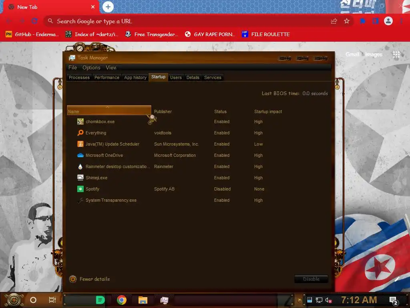Sort by the Startup impact column
The height and width of the screenshot is (308, 410).
268,111
